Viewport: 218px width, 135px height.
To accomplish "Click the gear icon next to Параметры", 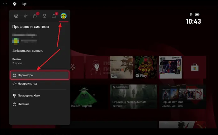I will point(14,75).
